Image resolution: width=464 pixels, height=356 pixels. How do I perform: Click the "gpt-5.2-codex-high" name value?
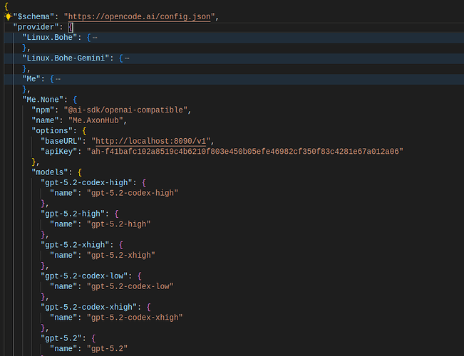[x=133, y=193]
